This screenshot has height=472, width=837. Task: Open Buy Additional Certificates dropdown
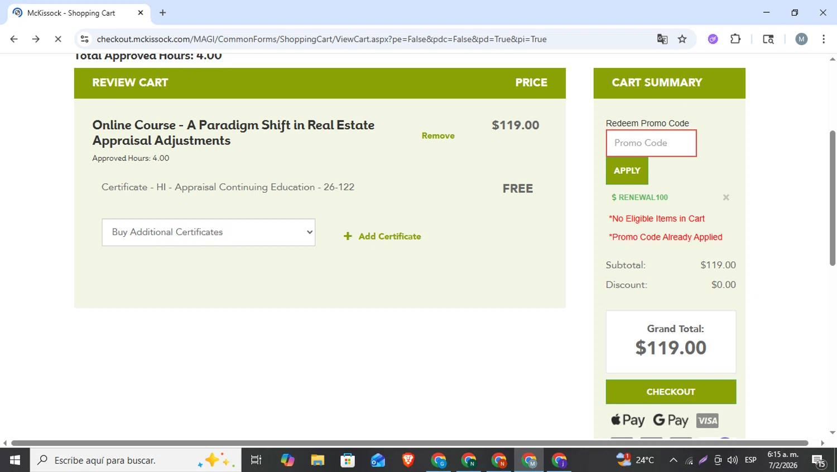tap(208, 232)
